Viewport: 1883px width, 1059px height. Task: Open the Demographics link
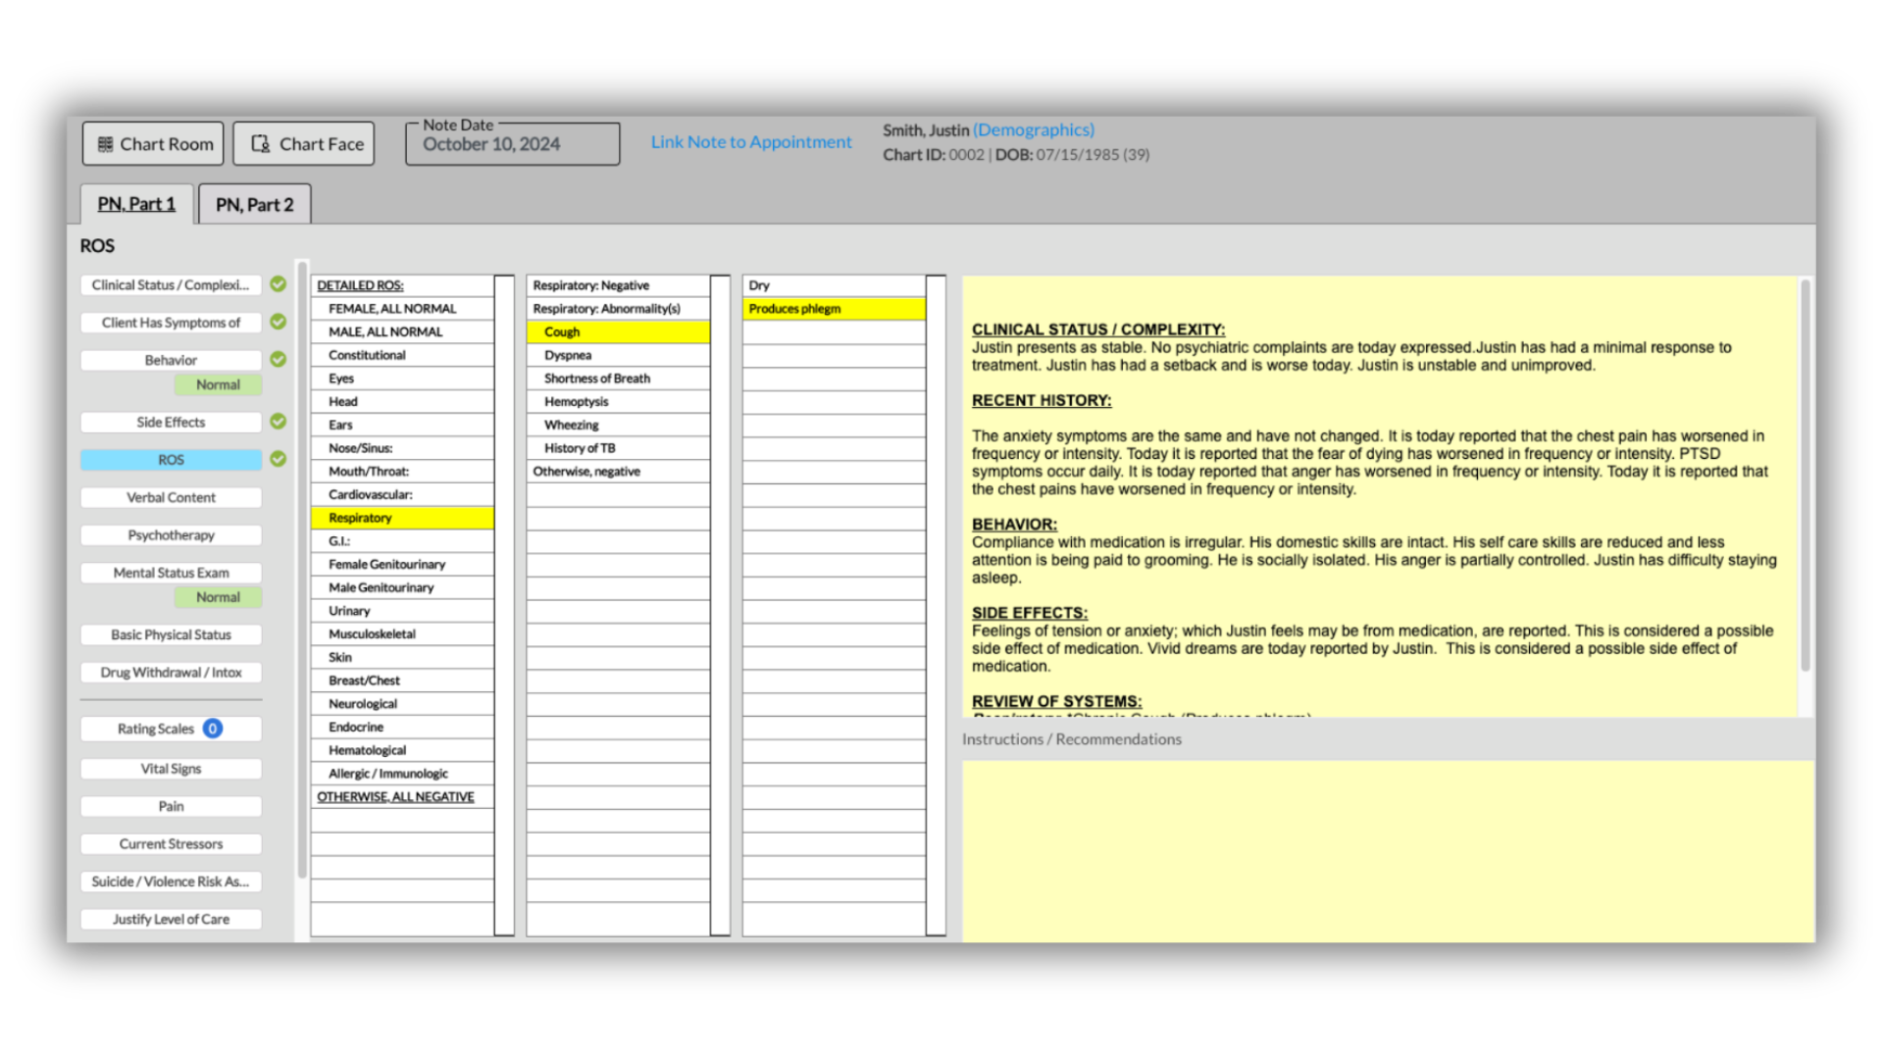(1034, 130)
